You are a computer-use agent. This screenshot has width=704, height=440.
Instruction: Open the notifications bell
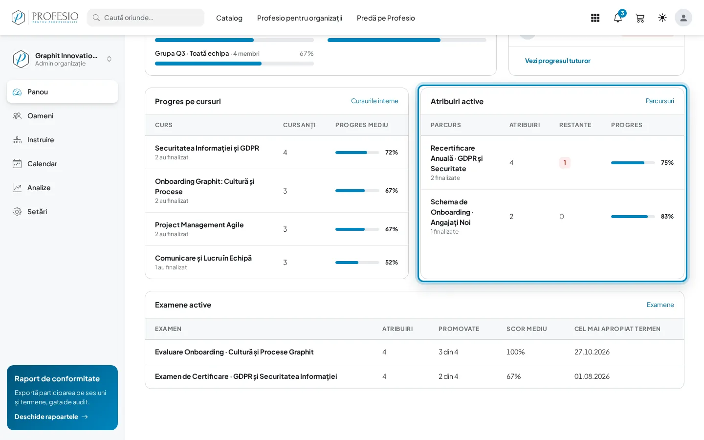(618, 18)
